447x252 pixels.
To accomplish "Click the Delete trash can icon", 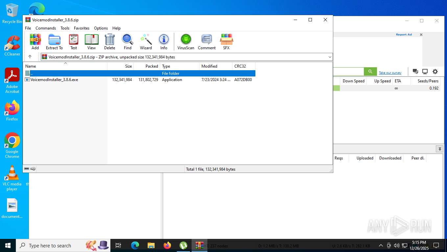I will click(109, 42).
